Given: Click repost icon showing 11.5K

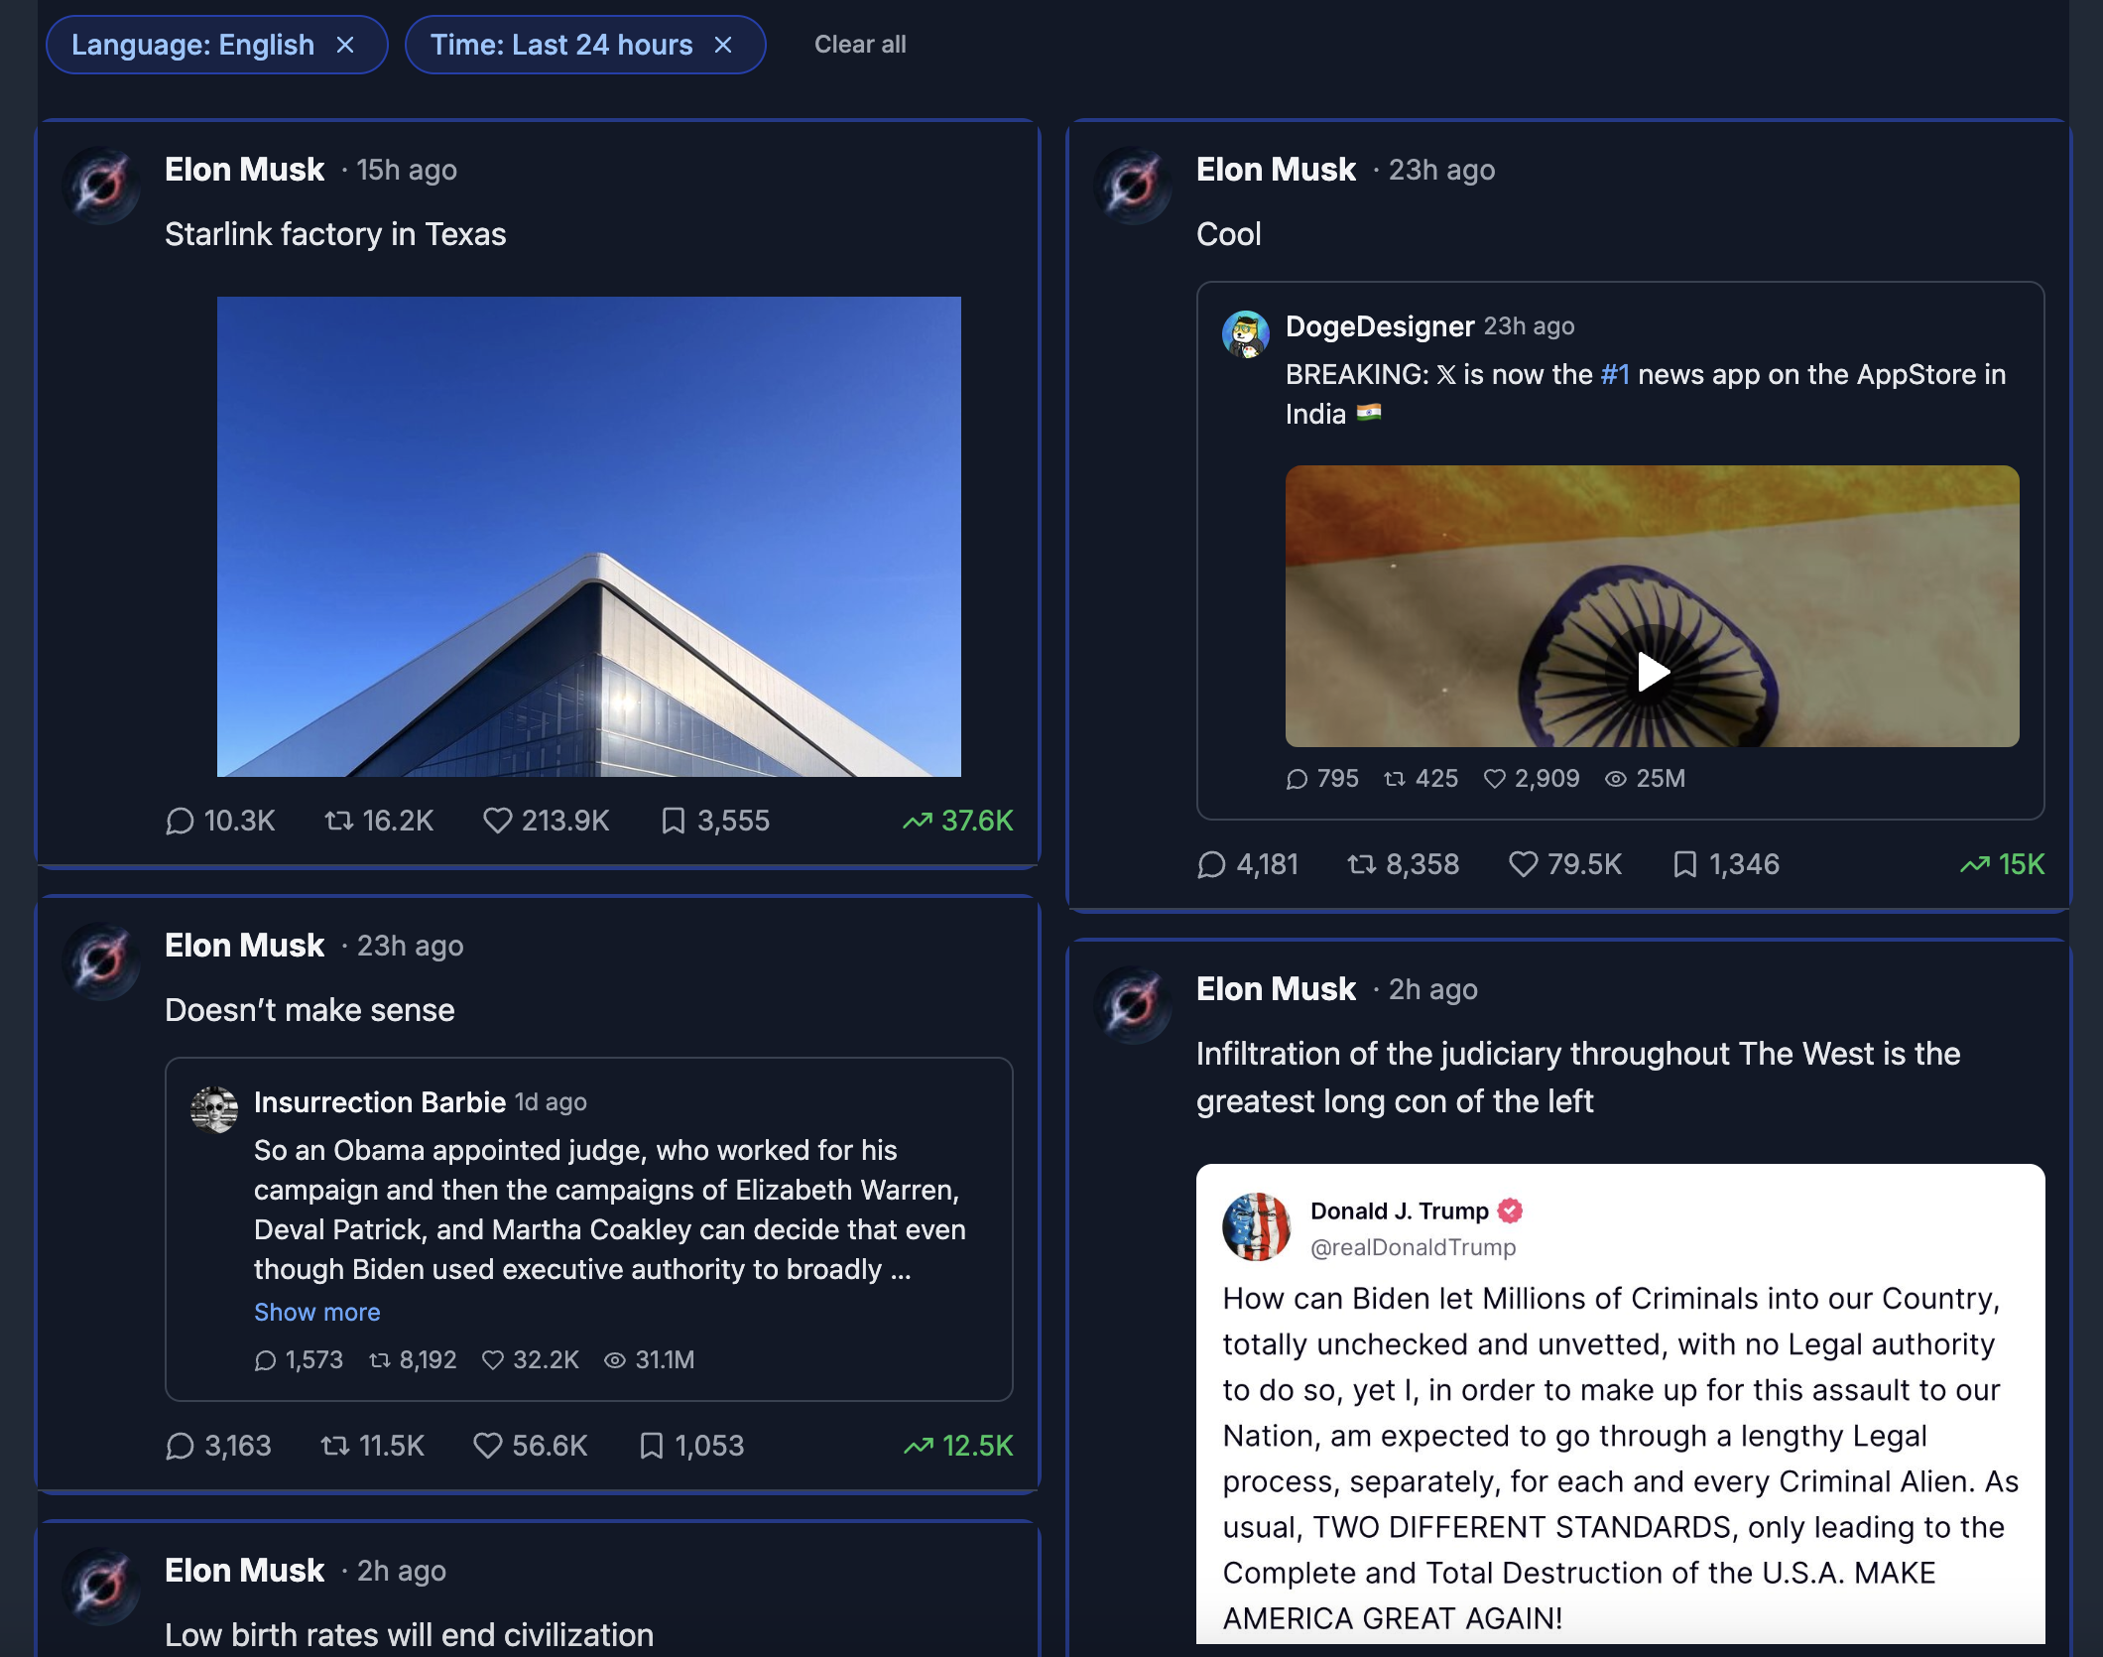Looking at the screenshot, I should (335, 1446).
